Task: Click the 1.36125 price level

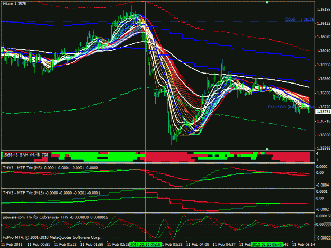Action: (324, 23)
